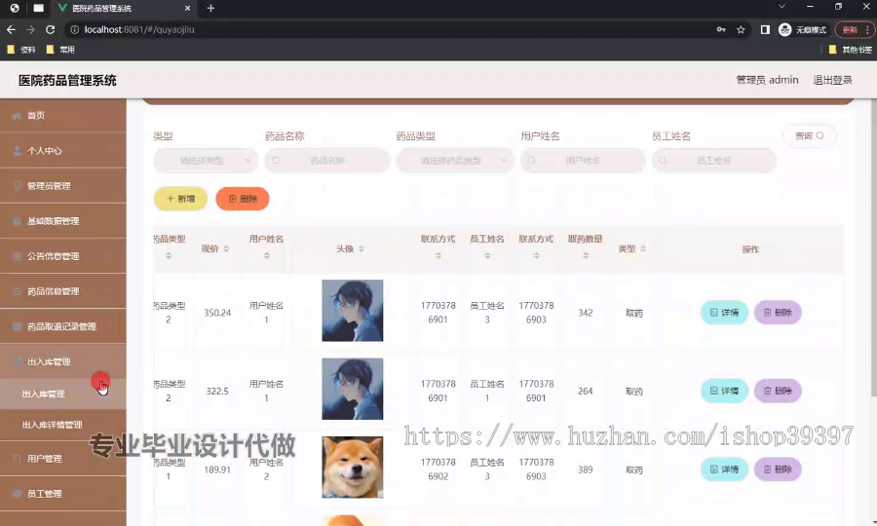Click the avatar image in 350.24 row

coord(353,310)
